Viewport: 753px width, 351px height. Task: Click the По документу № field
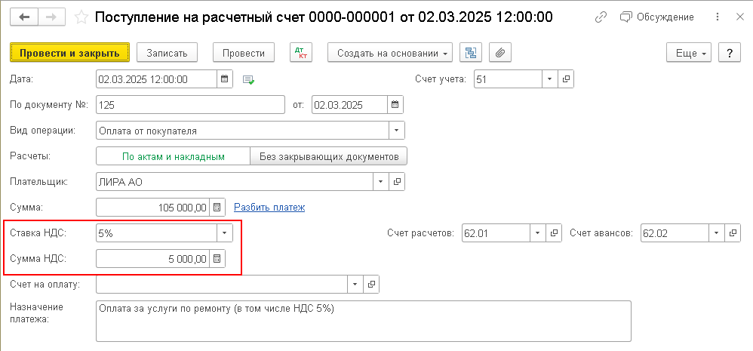[x=191, y=105]
